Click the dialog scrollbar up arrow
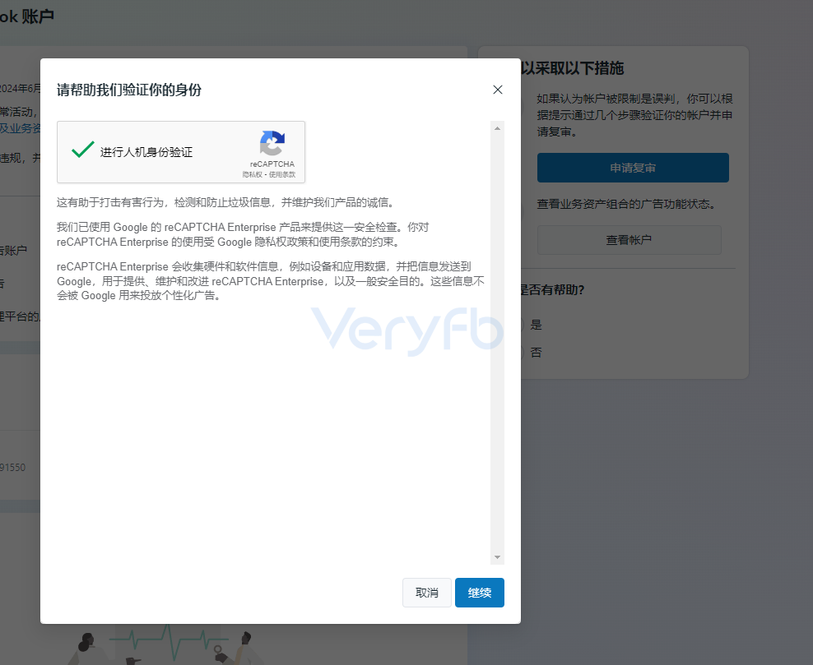 coord(497,128)
